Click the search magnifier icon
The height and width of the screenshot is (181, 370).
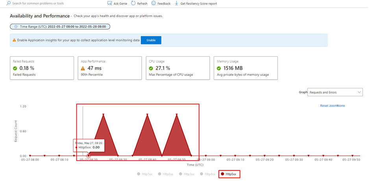pos(9,4)
